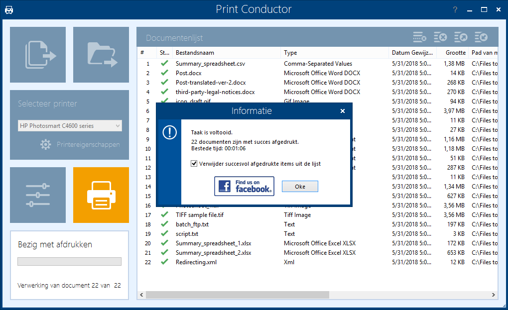Open the HP Photosmart C4600 printer dropdown

[70, 126]
